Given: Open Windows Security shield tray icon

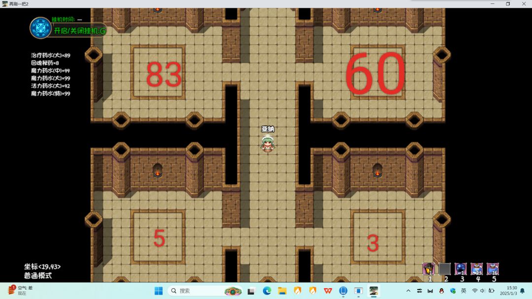Looking at the screenshot, I should (453, 291).
